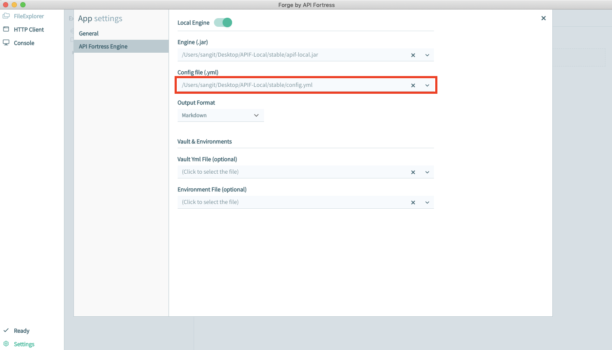Click the Console monitor icon

[6, 43]
